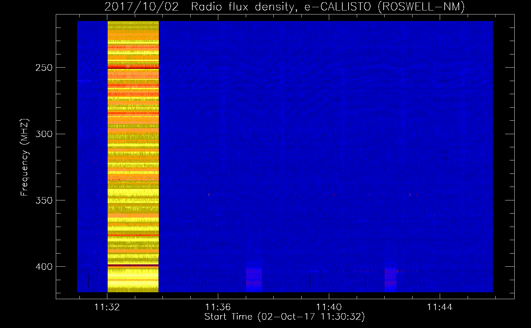
Task: Click the 400 frequency tick label
Action: (x=44, y=266)
